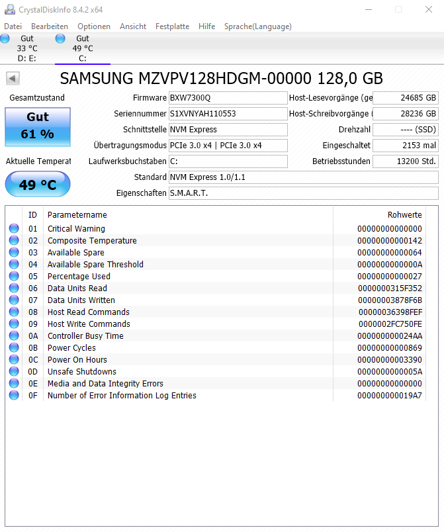Close the CrystalDiskInfo window

point(429,9)
